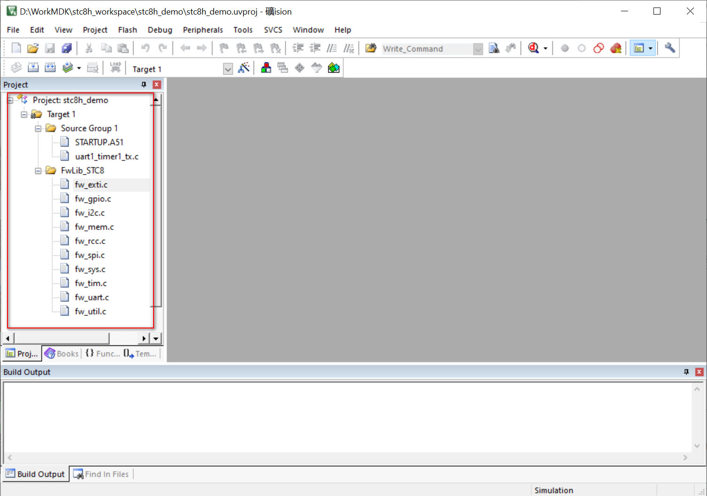707x496 pixels.
Task: Open the Peripherals menu
Action: (202, 30)
